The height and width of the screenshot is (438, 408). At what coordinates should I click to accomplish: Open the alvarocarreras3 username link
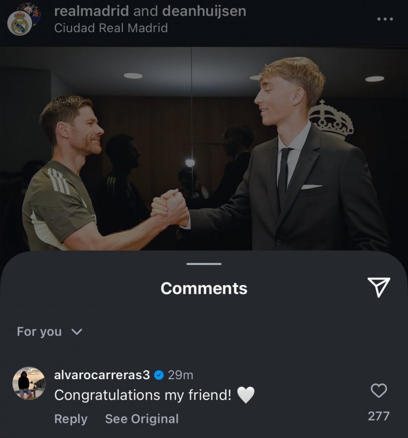point(102,375)
